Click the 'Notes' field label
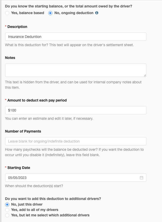The width and height of the screenshot is (162, 222). pos(10,58)
